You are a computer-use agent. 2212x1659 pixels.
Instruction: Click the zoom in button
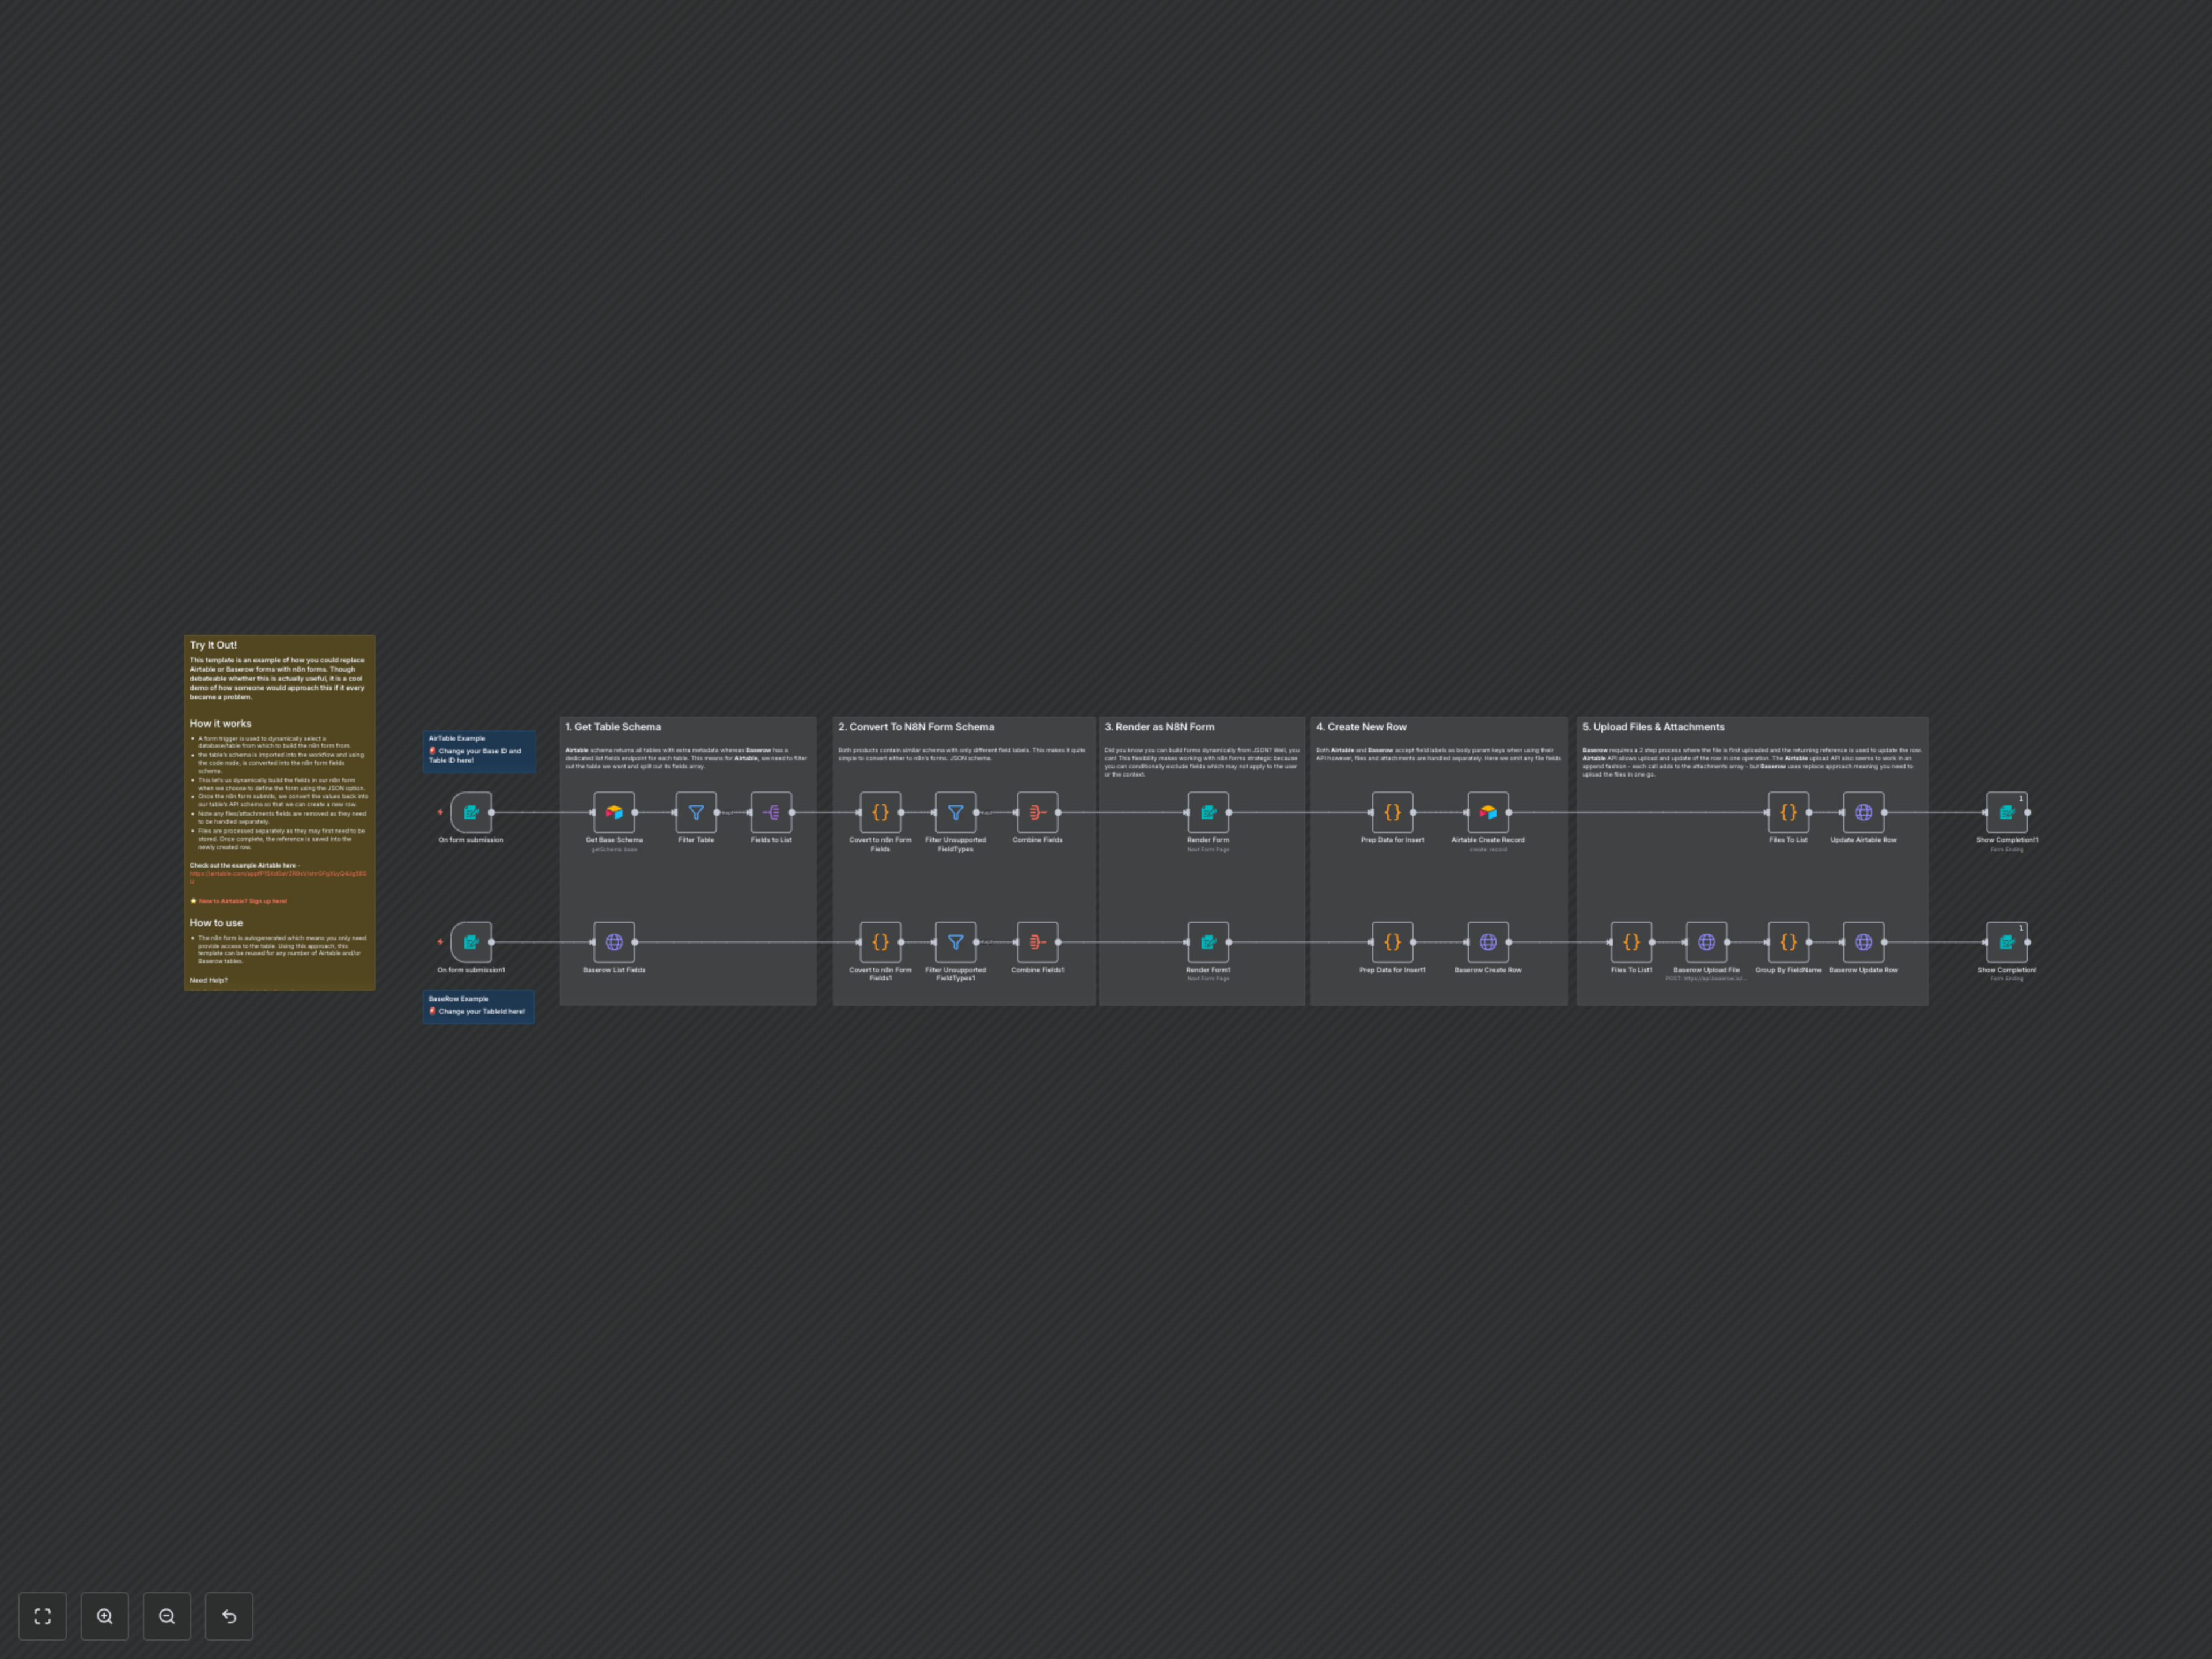click(x=105, y=1616)
